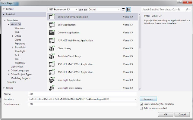Switch to medium icons list view

(x=129, y=9)
